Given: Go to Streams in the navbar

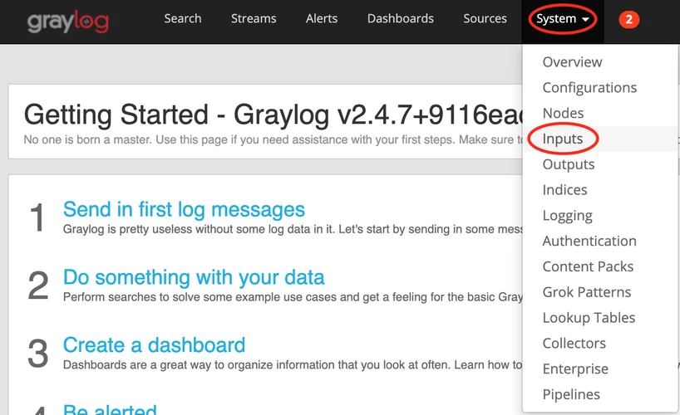Looking at the screenshot, I should tap(254, 18).
